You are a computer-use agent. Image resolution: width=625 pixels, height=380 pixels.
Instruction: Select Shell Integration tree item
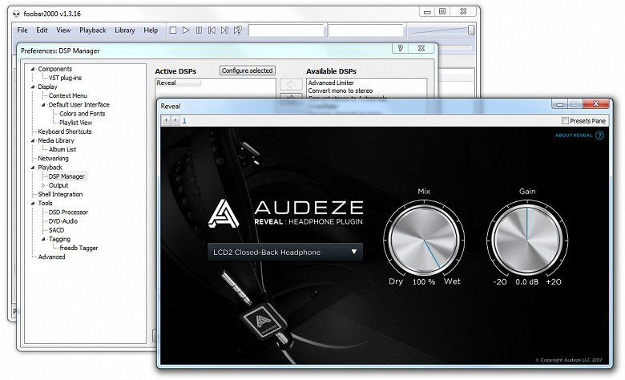60,194
